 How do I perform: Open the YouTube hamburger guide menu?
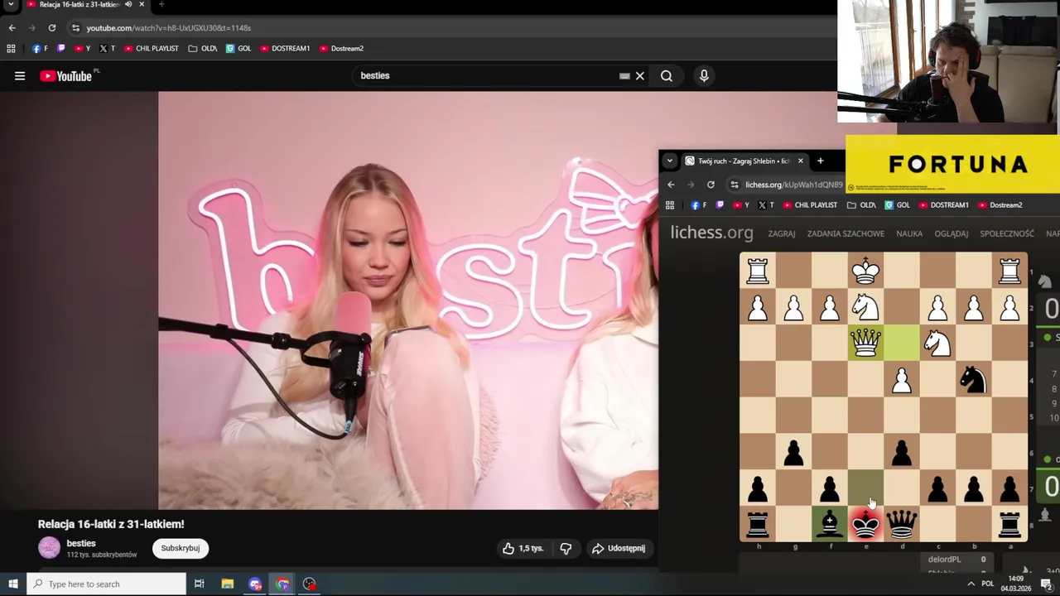pos(20,76)
